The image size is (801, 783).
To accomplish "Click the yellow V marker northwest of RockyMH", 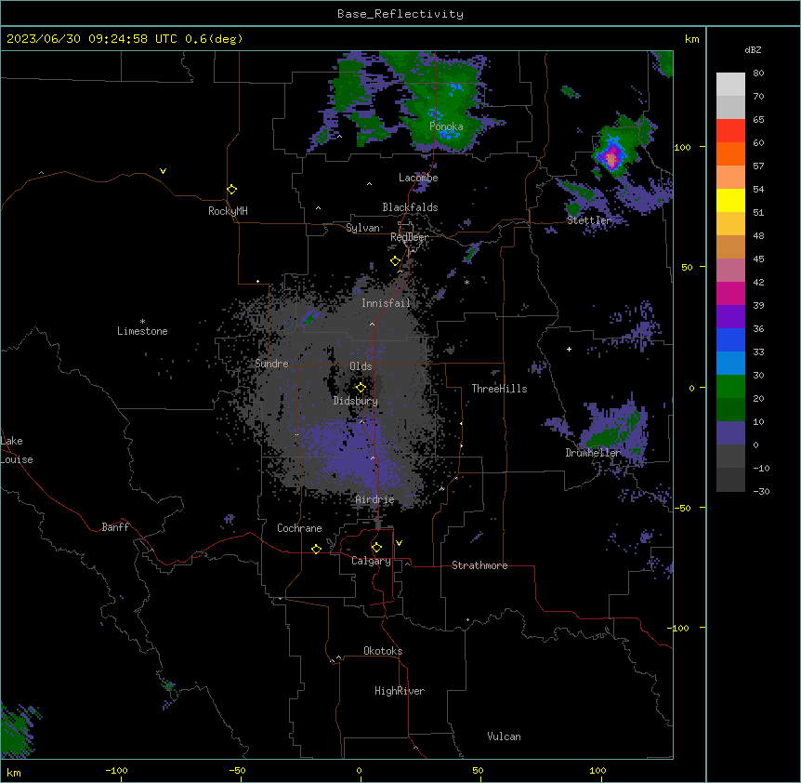I will [x=163, y=171].
